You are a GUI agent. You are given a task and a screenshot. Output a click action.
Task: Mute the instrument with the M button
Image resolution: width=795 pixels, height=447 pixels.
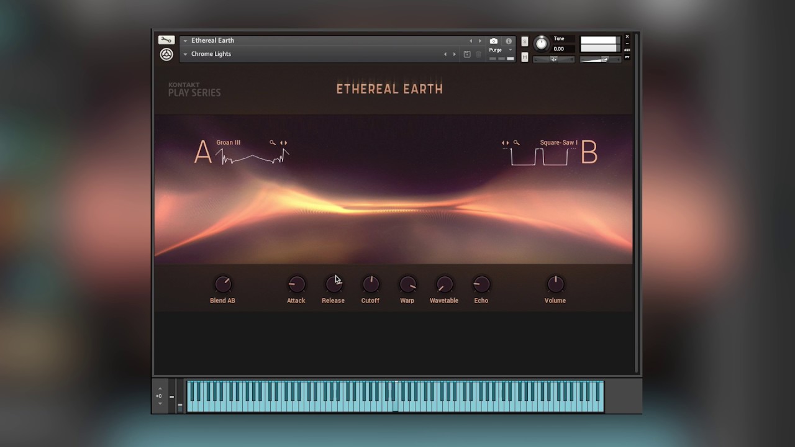[x=525, y=58]
